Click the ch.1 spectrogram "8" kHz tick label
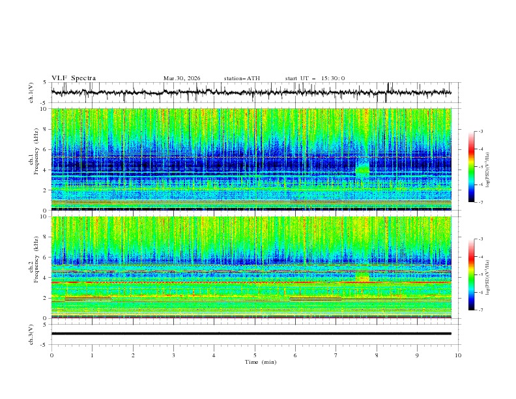The image size is (516, 399). (46, 129)
